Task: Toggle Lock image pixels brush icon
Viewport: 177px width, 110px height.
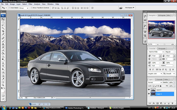Action: (x=156, y=86)
